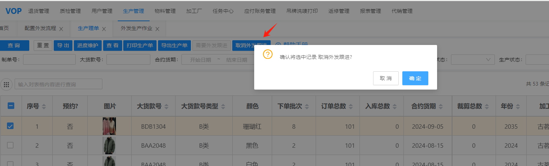
Task: Click the BDB1304 product thumbnail image
Action: click(109, 127)
